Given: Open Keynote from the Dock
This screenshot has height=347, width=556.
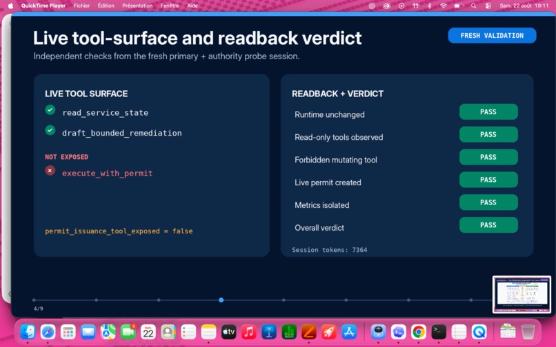Looking at the screenshot, I should [269, 332].
